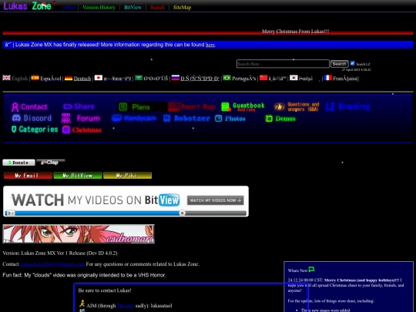The image size is (416, 312).
Task: Open the red Search navigation item
Action: pyautogui.click(x=157, y=8)
